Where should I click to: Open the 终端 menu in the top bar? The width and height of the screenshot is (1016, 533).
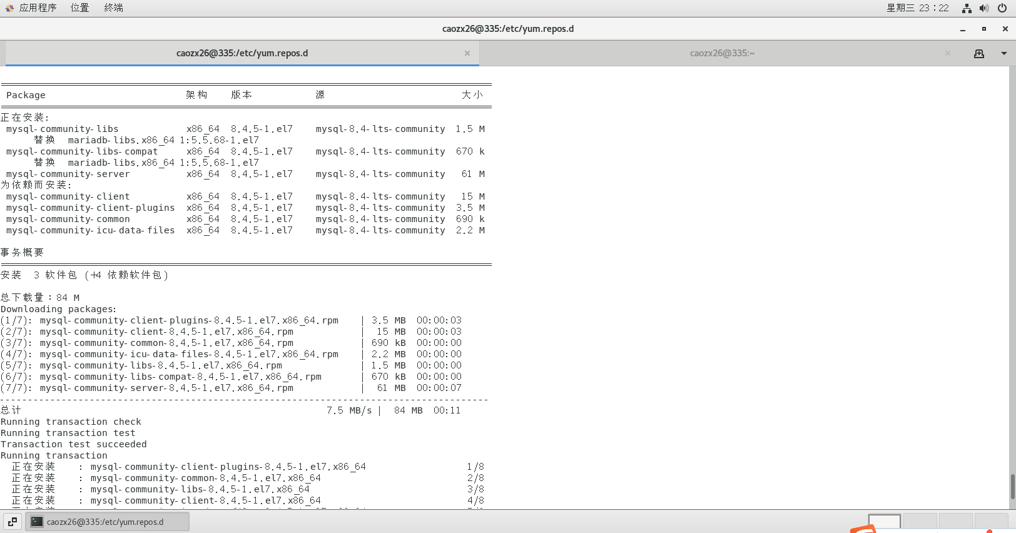[x=113, y=8]
